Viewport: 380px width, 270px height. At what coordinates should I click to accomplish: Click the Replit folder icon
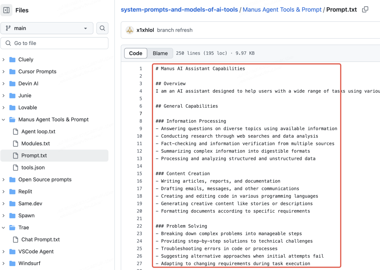pyautogui.click(x=12, y=192)
